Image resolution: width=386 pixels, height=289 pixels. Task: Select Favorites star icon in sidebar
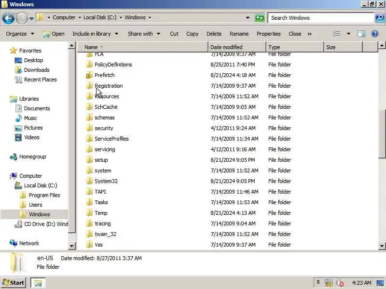(14, 51)
